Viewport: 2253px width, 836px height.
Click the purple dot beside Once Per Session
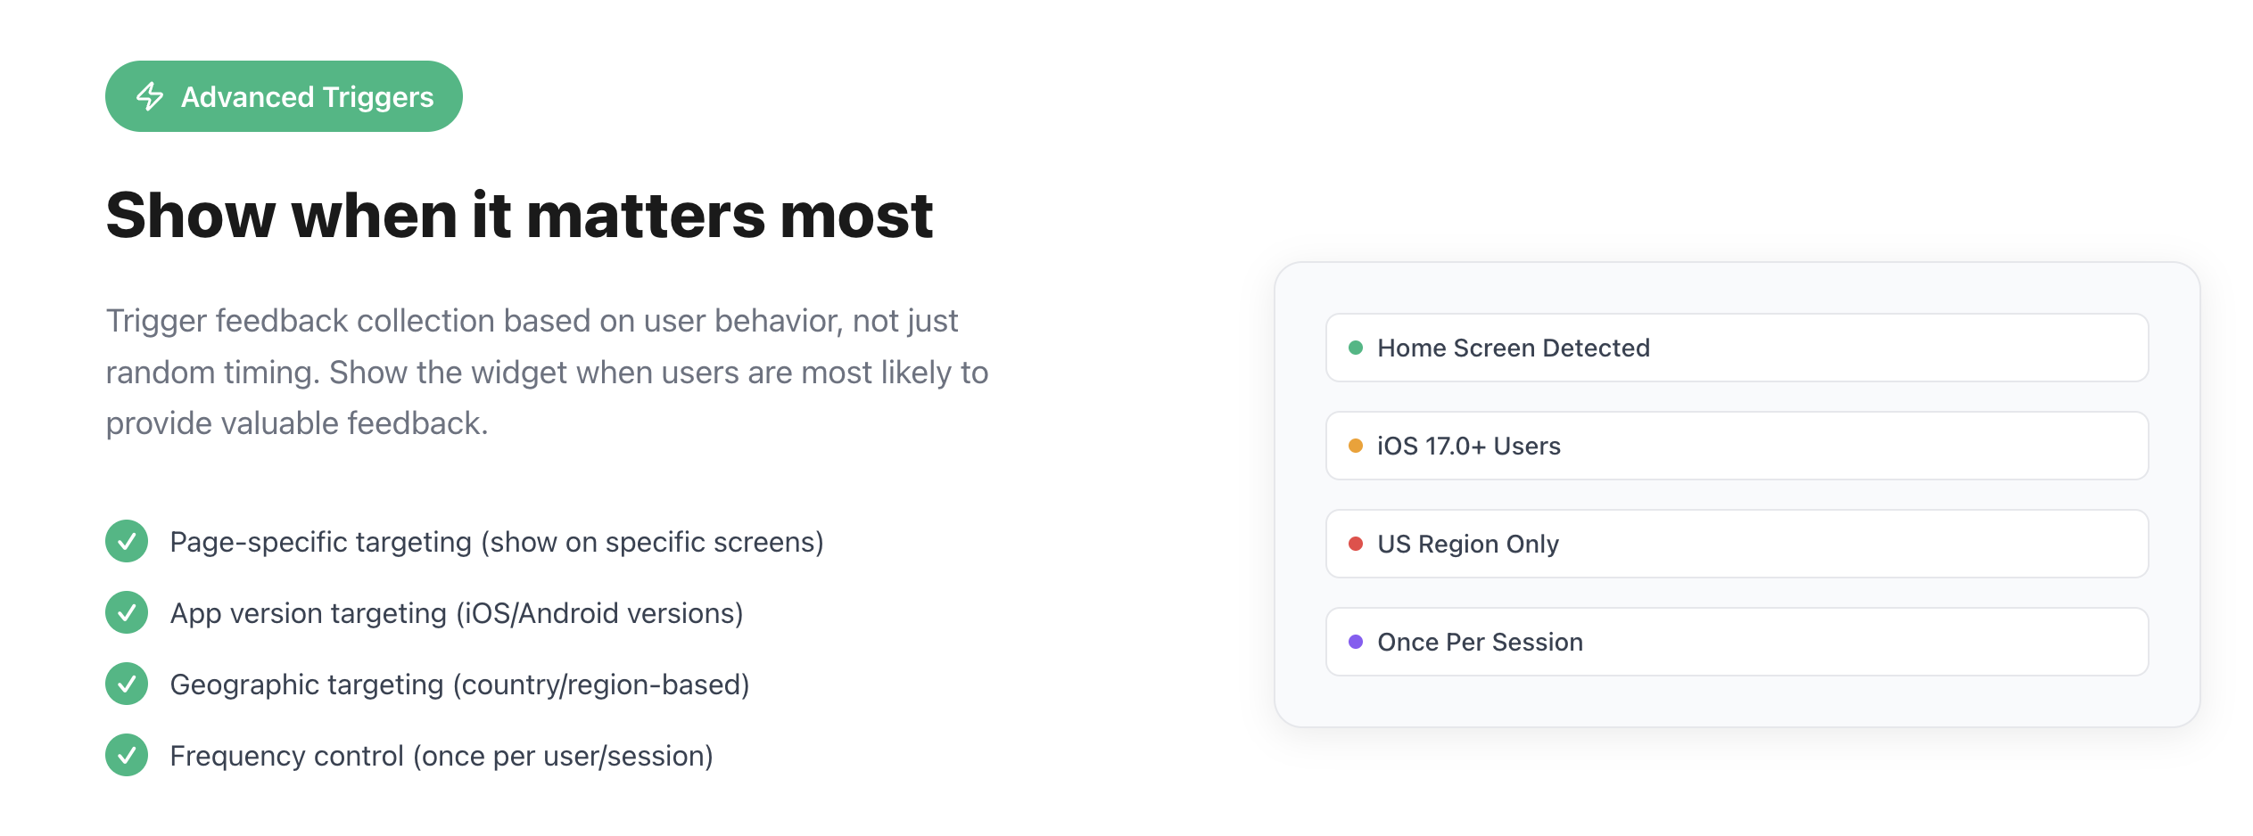tap(1356, 642)
